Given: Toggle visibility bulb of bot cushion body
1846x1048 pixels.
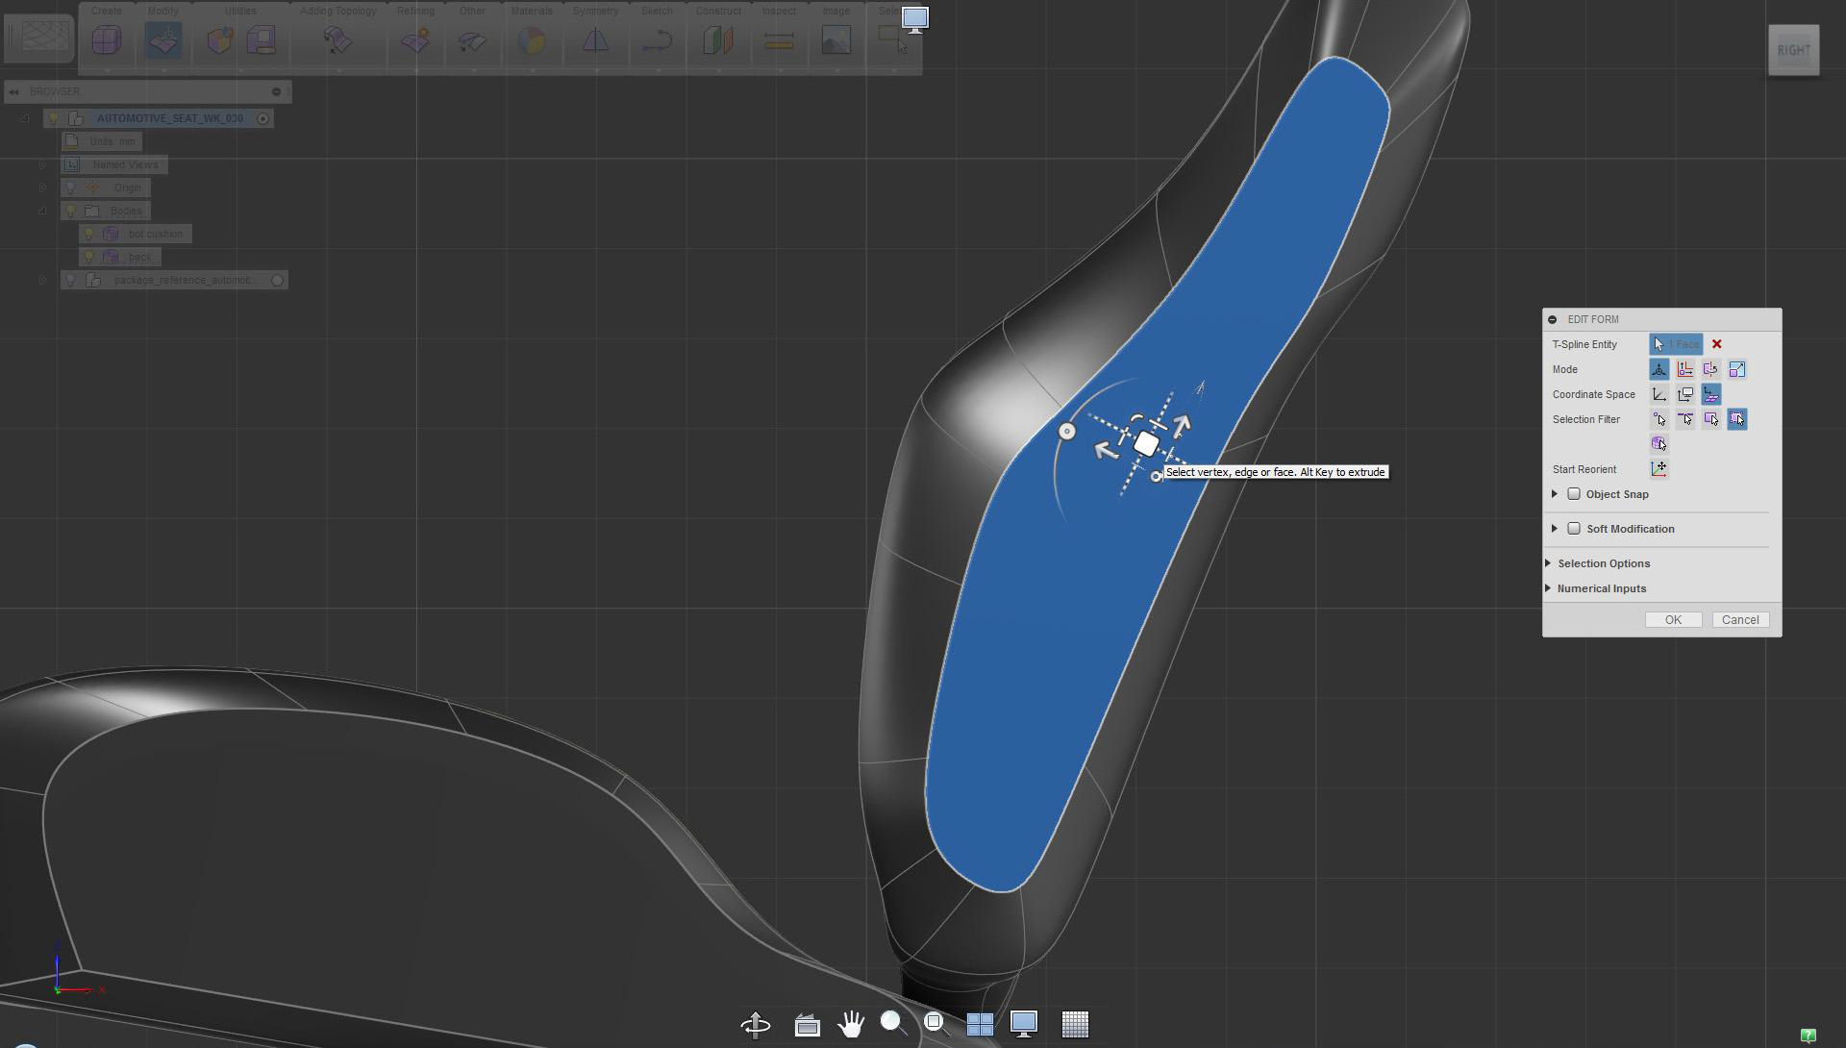Looking at the screenshot, I should pyautogui.click(x=89, y=234).
